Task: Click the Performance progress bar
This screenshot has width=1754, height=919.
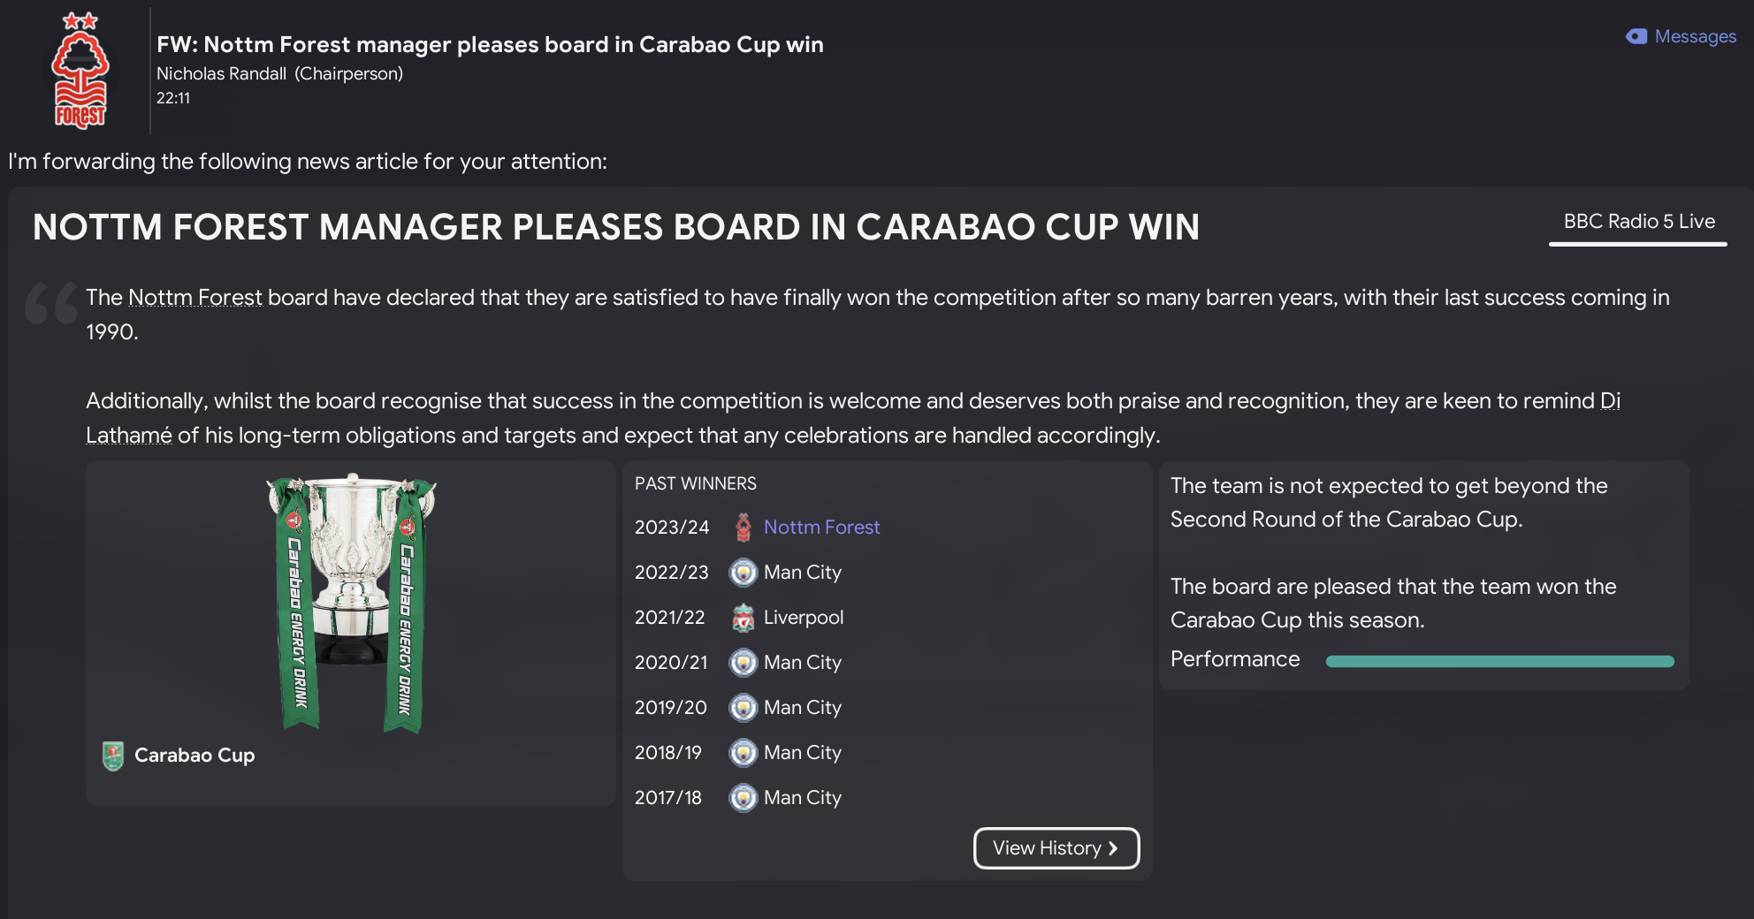Action: pyautogui.click(x=1499, y=661)
